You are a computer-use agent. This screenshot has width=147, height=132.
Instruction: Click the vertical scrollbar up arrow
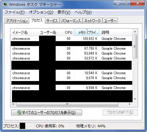pos(135,32)
